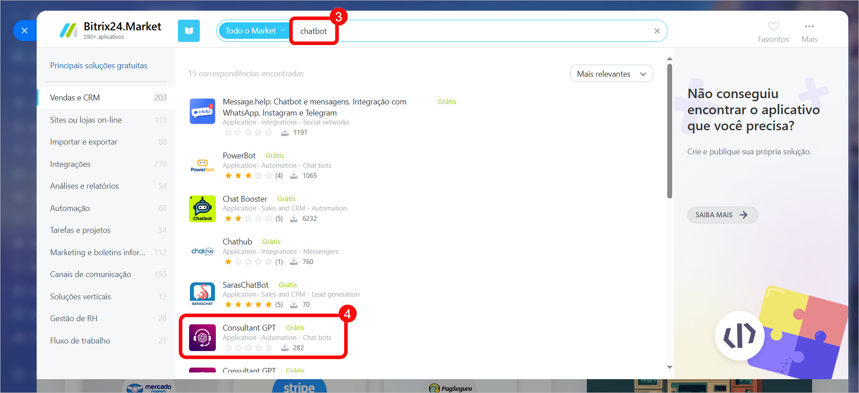This screenshot has height=393, width=859.
Task: Click Chat Booster's star rating
Action: tap(248, 219)
